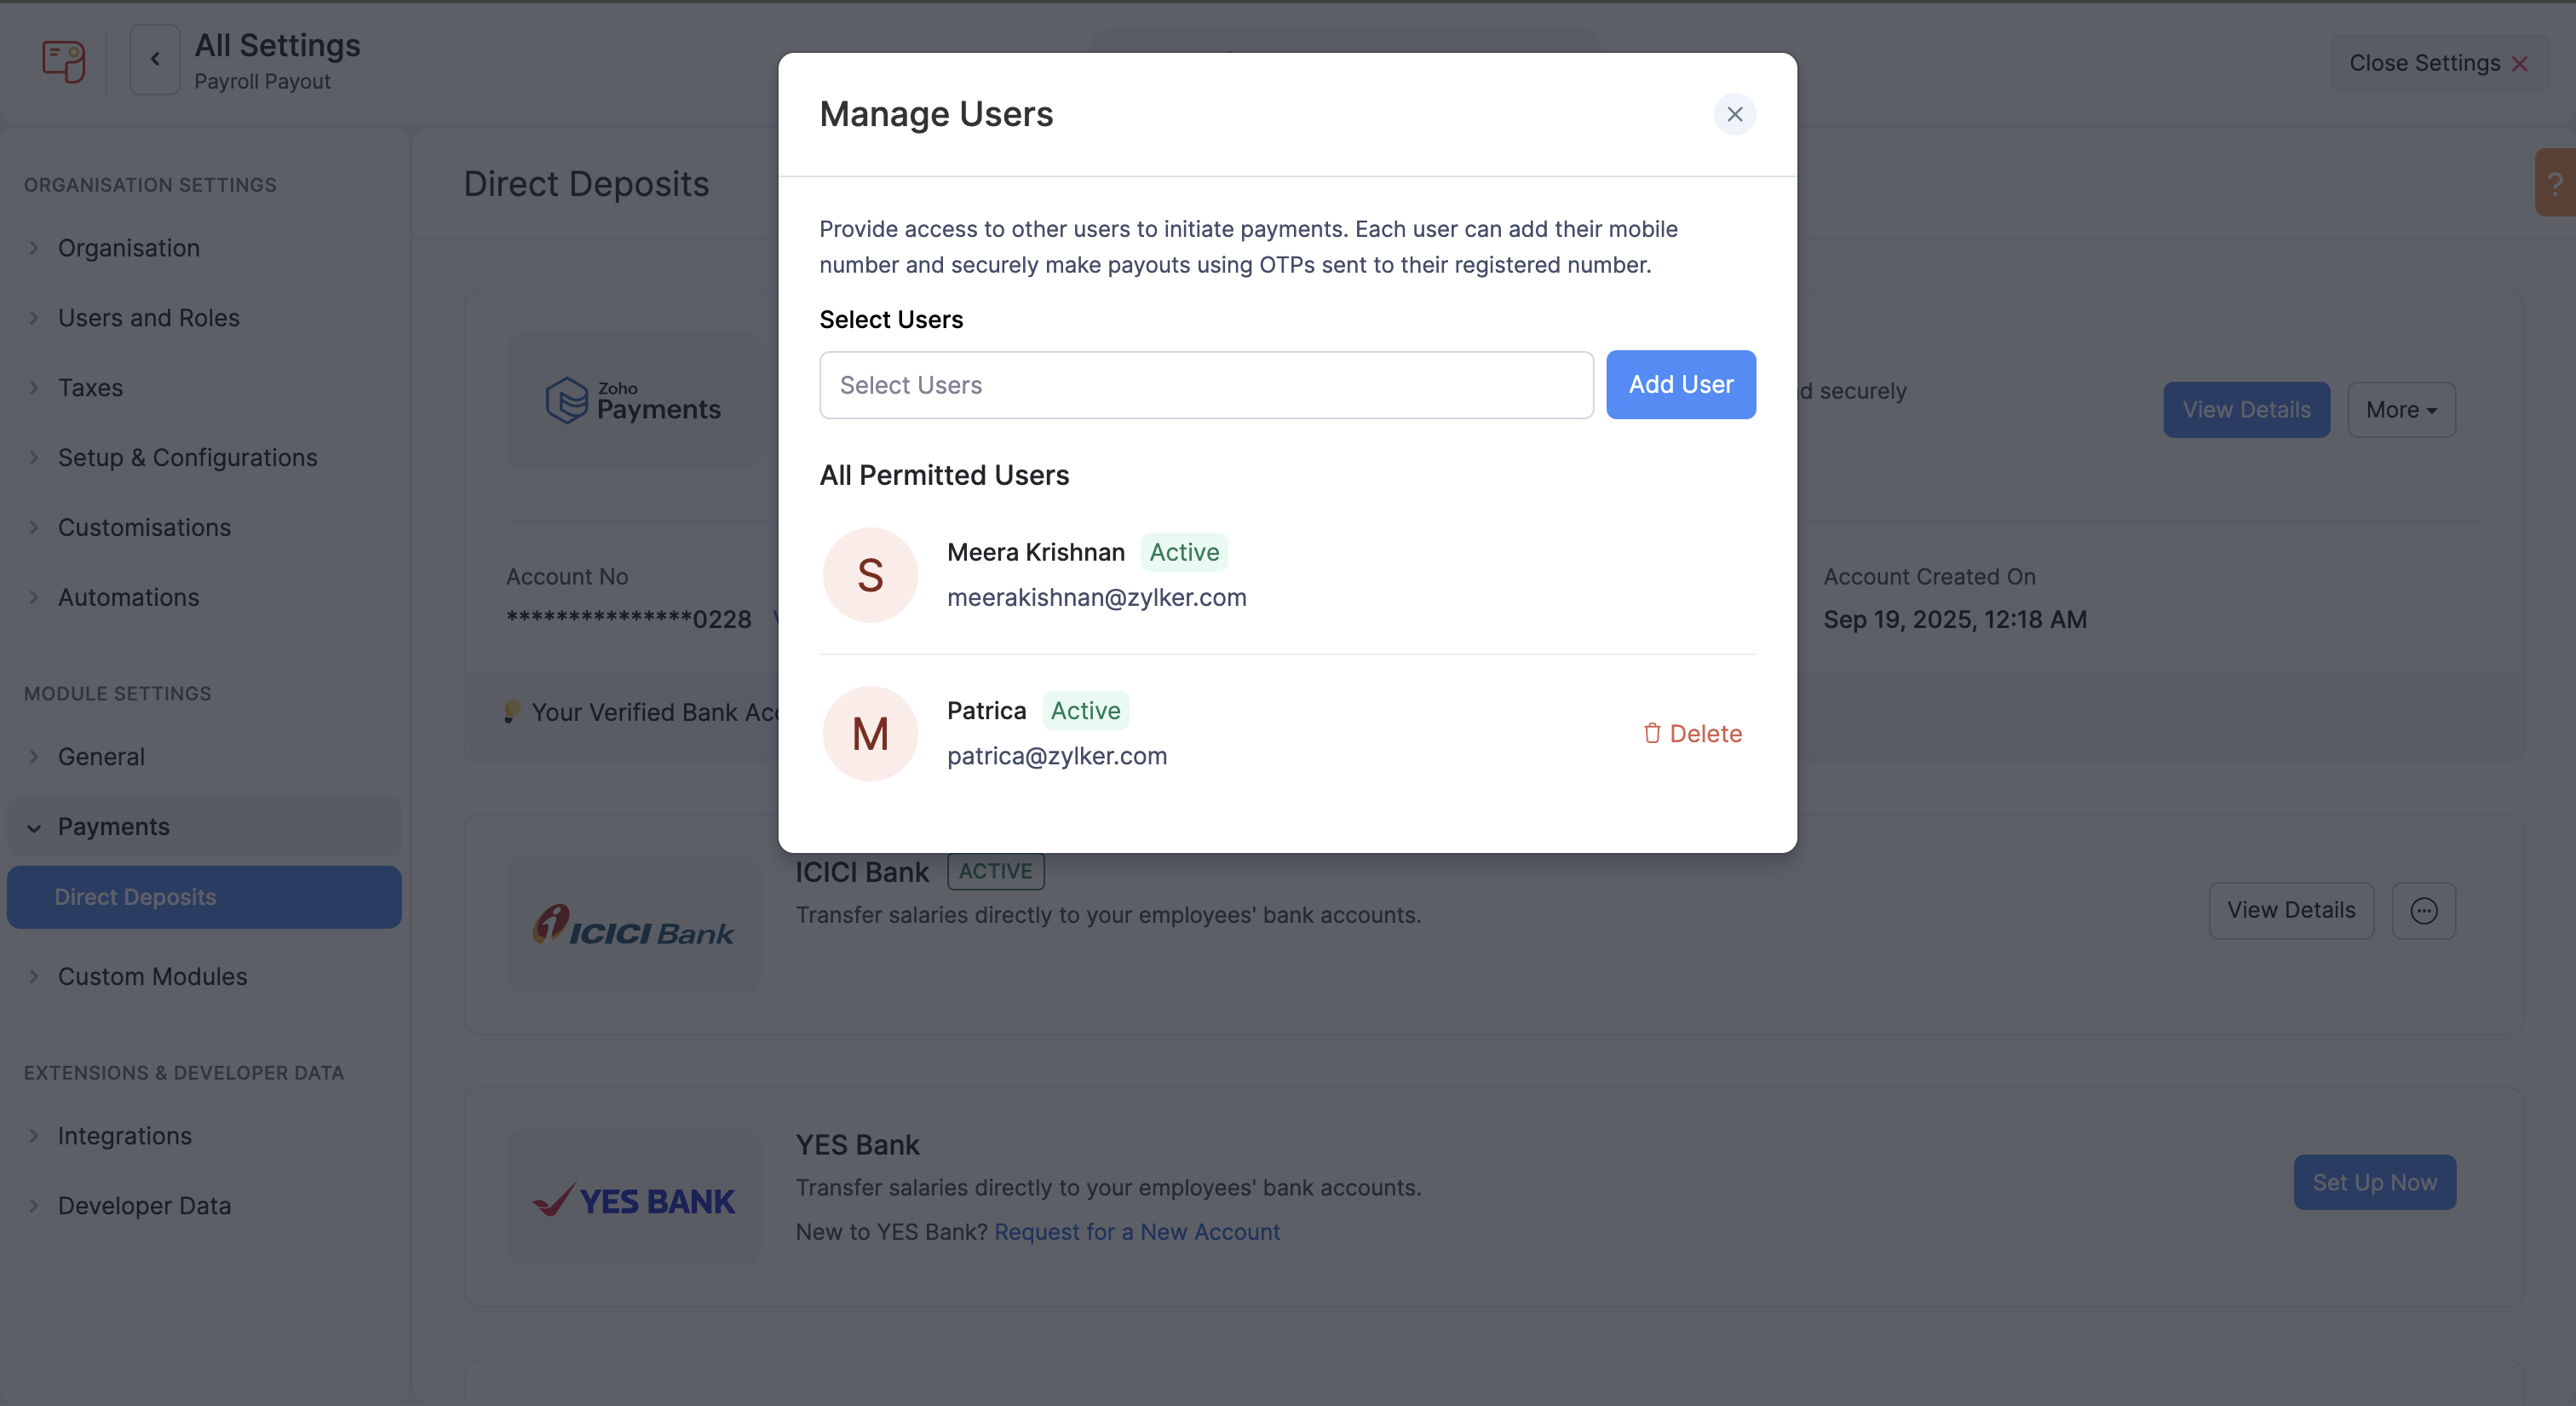The image size is (2576, 1406).
Task: Collapse the Payments section in sidebar
Action: click(x=113, y=826)
